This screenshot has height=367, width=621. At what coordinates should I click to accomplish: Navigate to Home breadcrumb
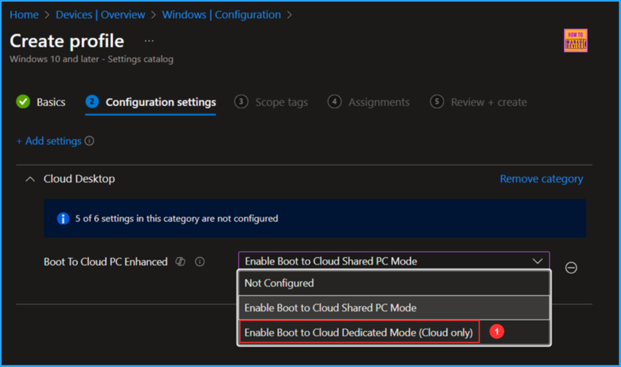[x=24, y=15]
